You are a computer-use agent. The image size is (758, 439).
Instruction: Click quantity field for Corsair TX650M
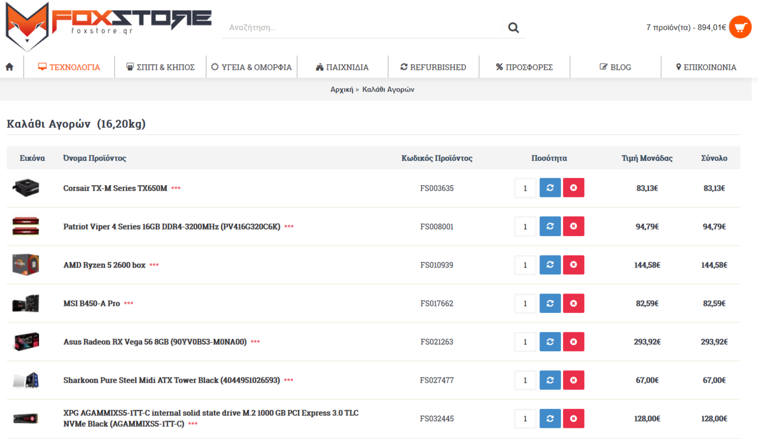point(525,188)
